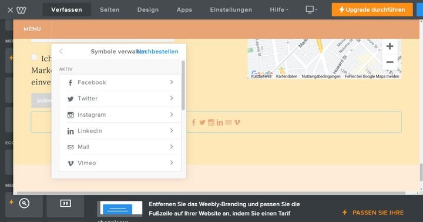This screenshot has width=423, height=222.
Task: Click the Vimeo row label
Action: tap(86, 163)
